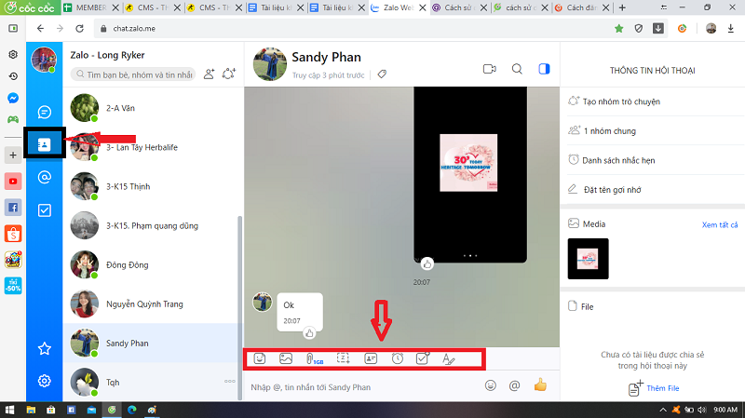Click the Thêm File link

pos(663,388)
